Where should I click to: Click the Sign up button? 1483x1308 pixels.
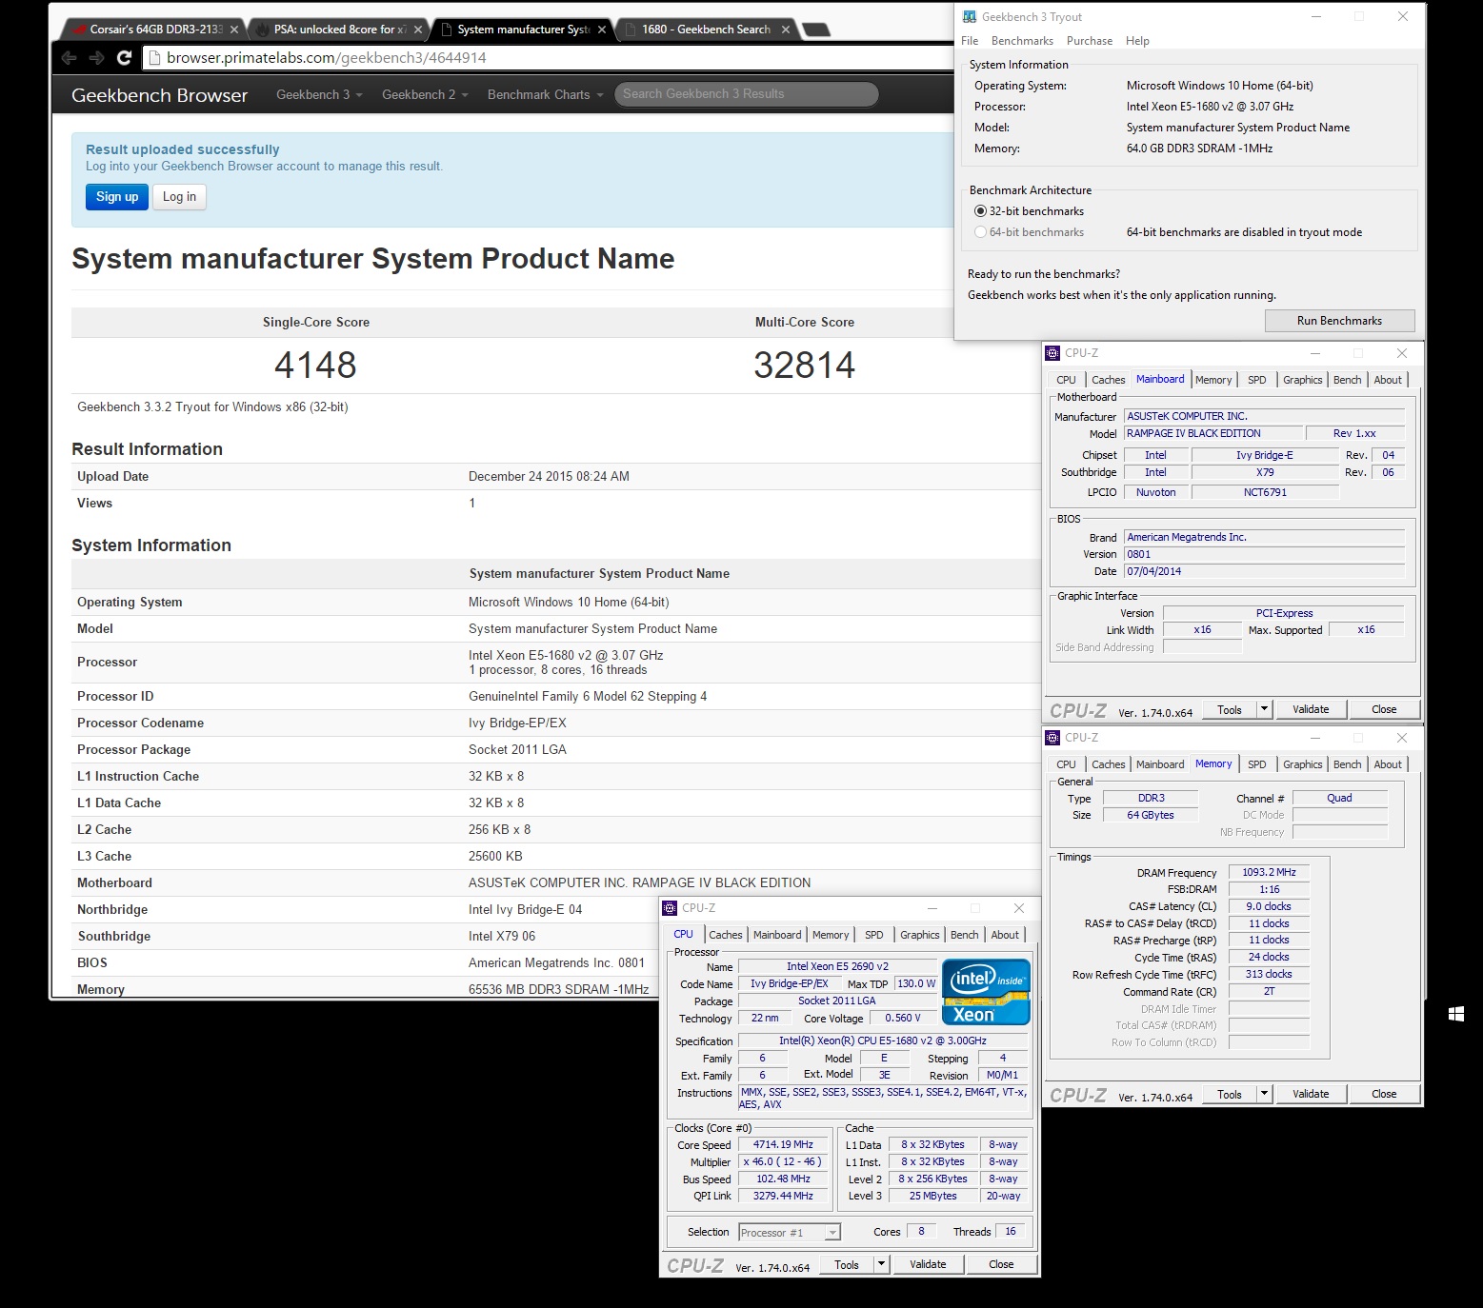(x=117, y=197)
